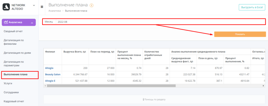Screen dimensions: 268x106
Task: Toggle the hamburger sidebar menu icon
Action: point(42,7)
